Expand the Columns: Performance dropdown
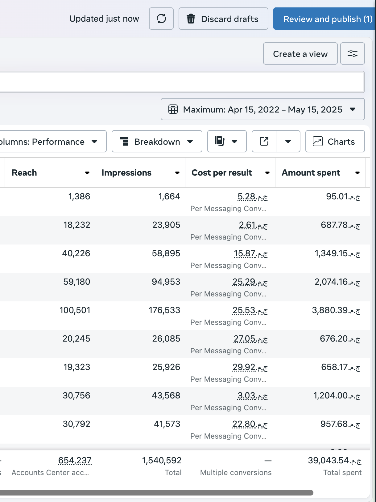376x502 pixels. (52, 142)
